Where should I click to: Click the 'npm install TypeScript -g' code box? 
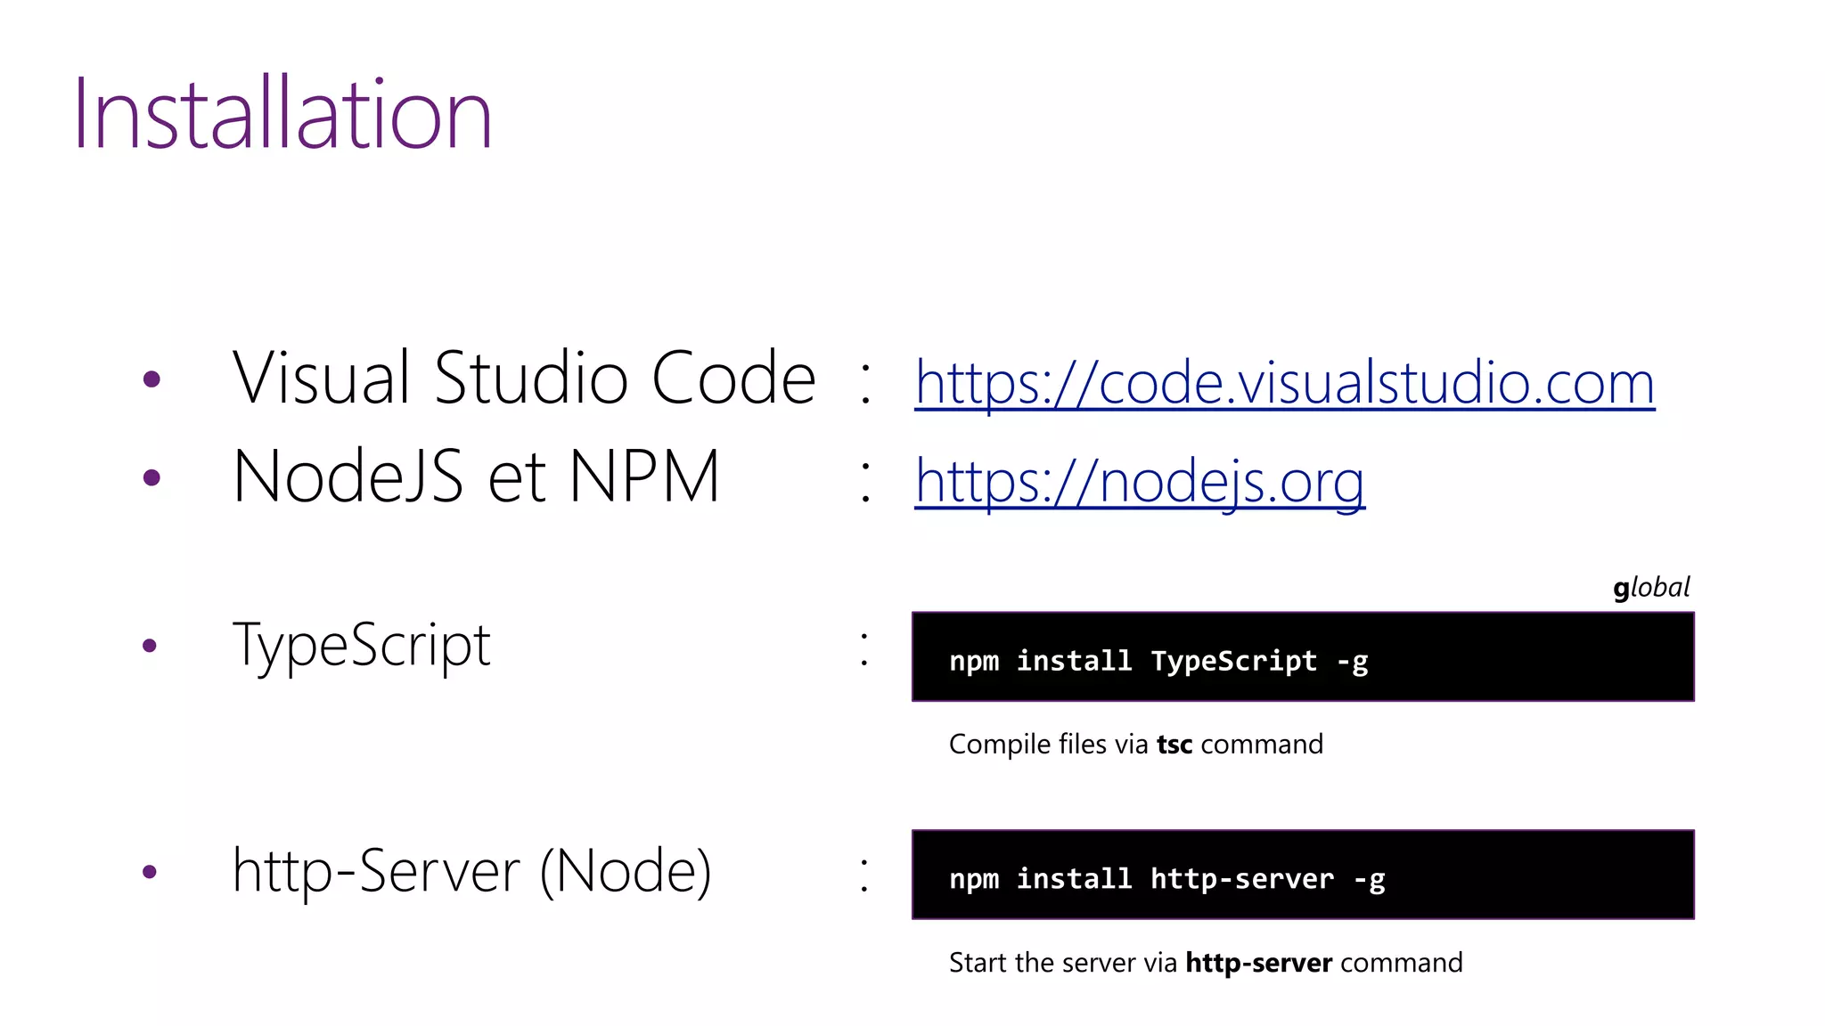1303,656
